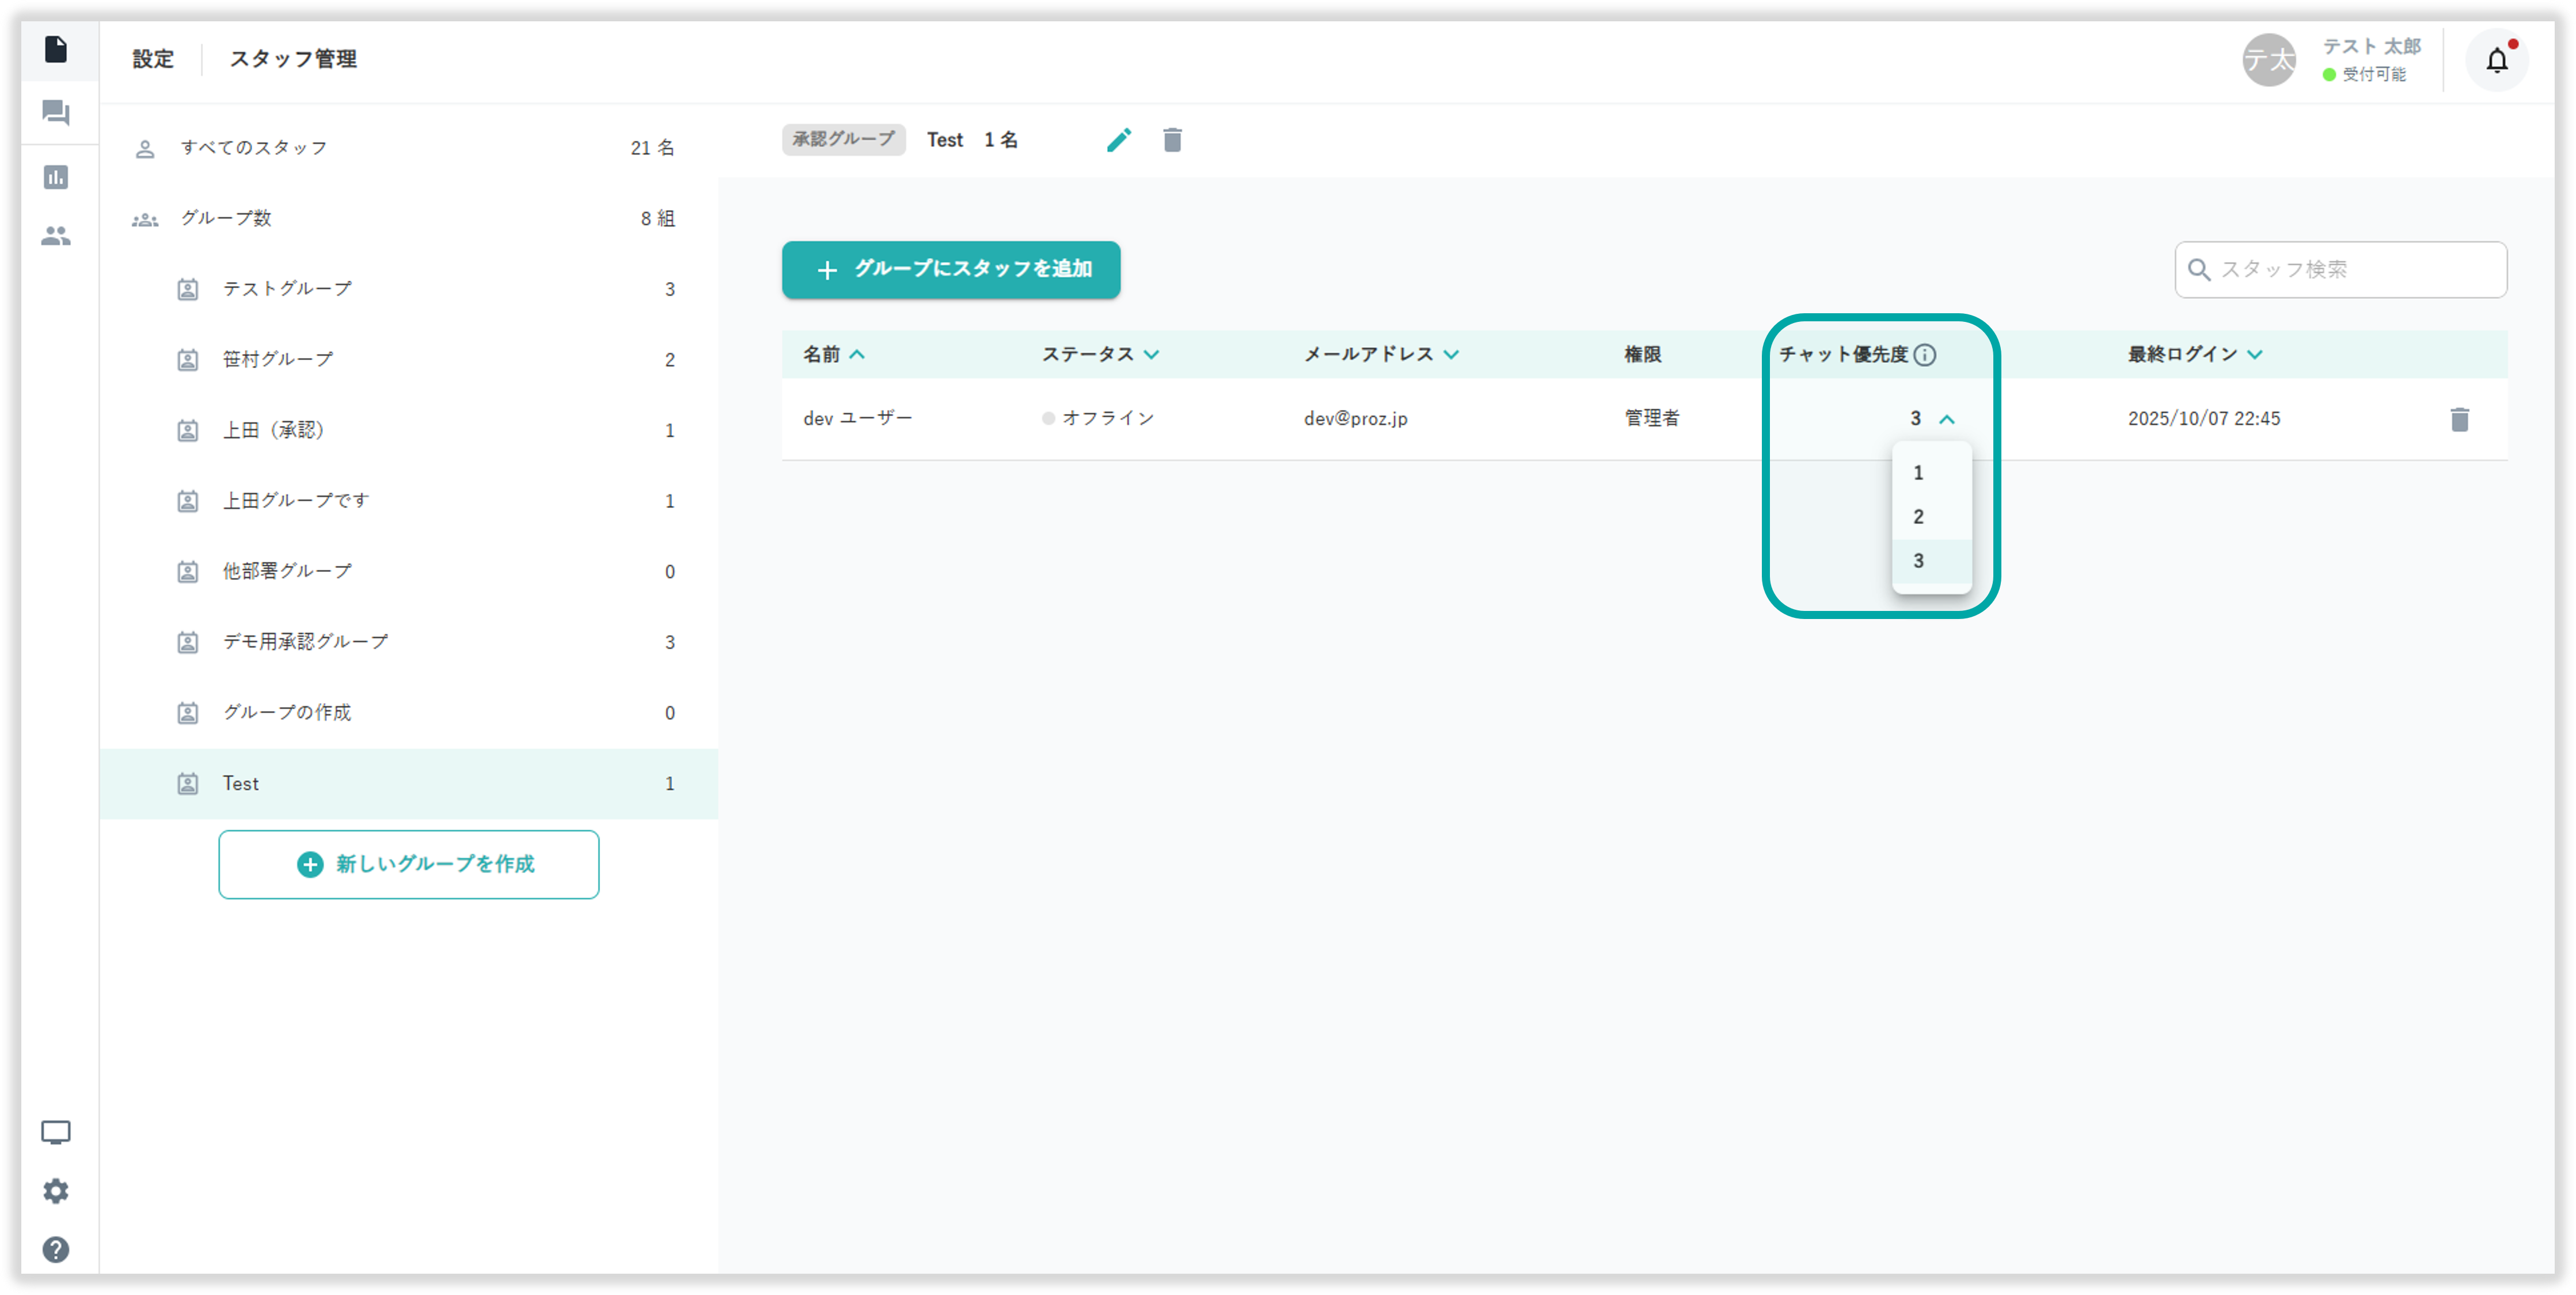Sort by 最終ログイン column
The image size is (2576, 1295).
pyautogui.click(x=2254, y=354)
